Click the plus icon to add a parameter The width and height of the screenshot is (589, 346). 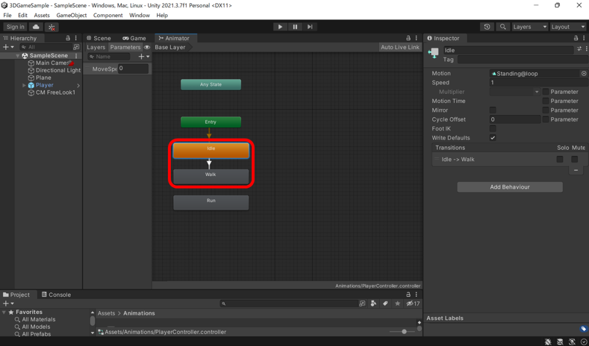[x=143, y=56]
